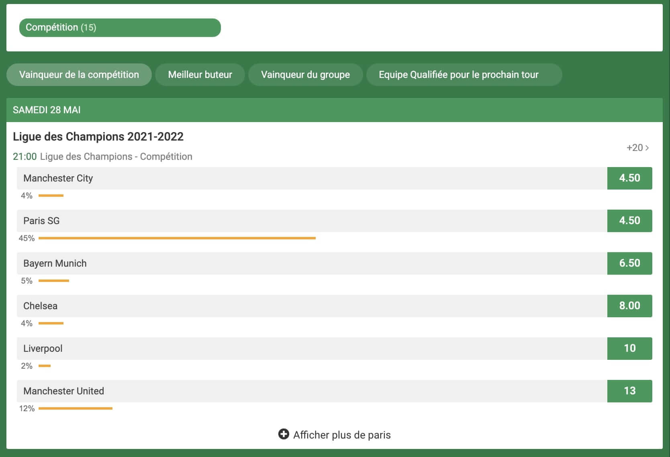Select the Chelsea 8.00 odds button
670x457 pixels.
point(629,306)
